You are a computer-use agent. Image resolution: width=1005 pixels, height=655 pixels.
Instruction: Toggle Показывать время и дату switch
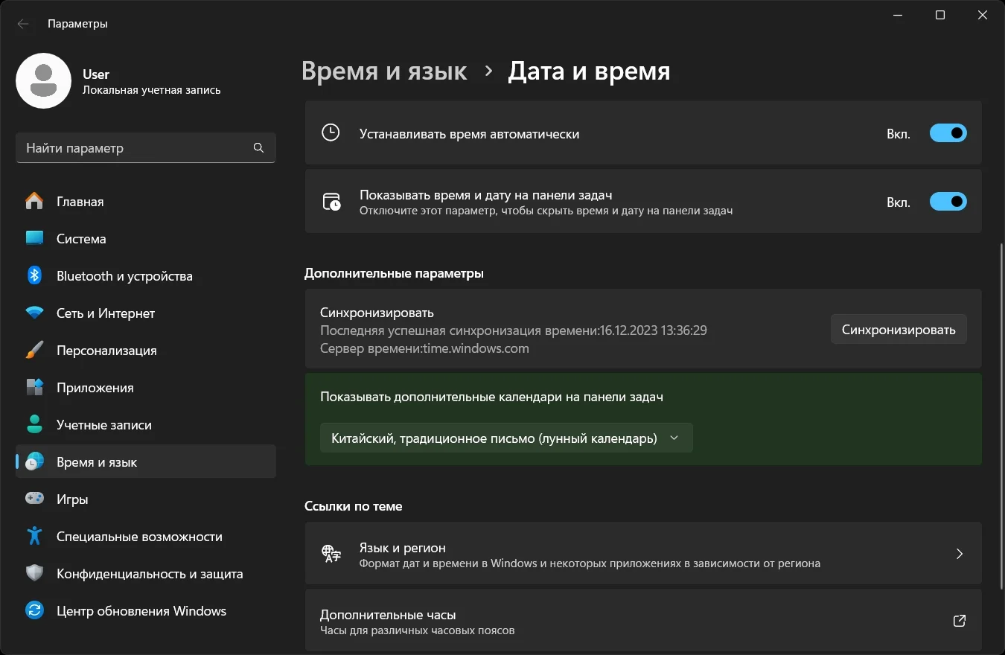point(948,202)
